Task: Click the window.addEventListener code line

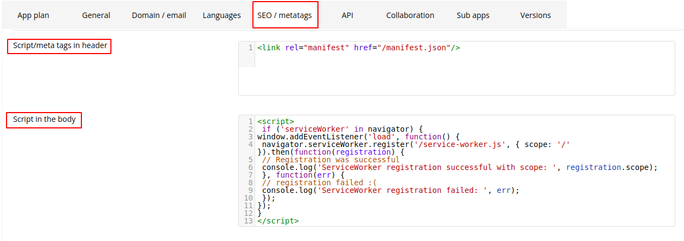Action: (359, 137)
